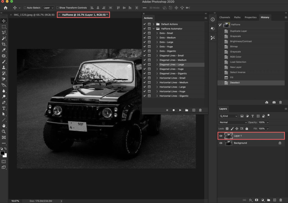Image resolution: width=288 pixels, height=203 pixels.
Task: Select the Polygonal Lasso tool
Action: click(x=4, y=33)
